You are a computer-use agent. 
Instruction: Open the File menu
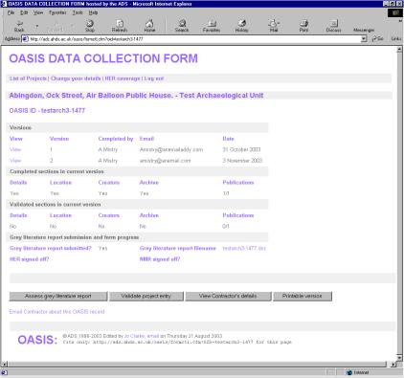pyautogui.click(x=11, y=12)
